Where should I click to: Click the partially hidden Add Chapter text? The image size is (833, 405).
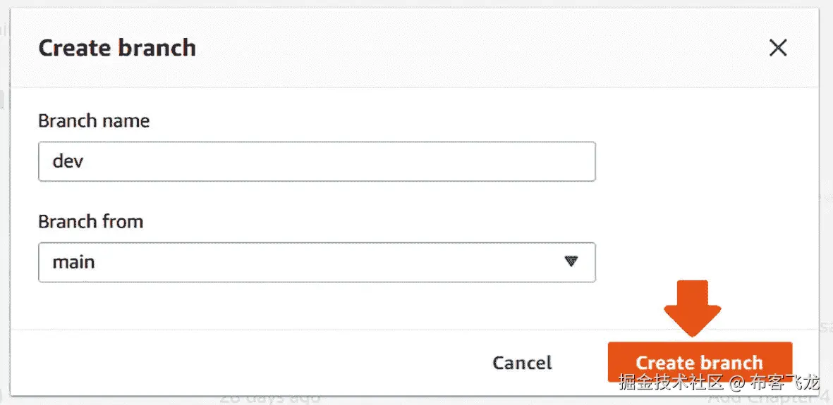click(763, 399)
